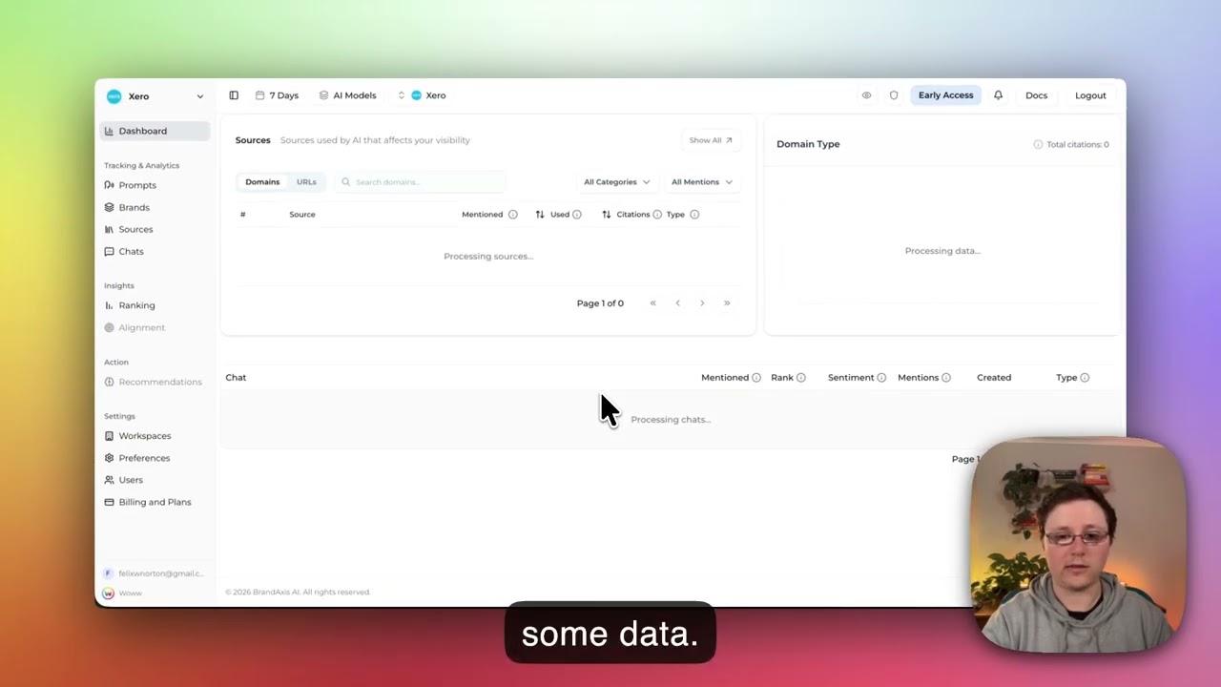
Task: Click the info icon next to Sentiment
Action: coord(880,378)
